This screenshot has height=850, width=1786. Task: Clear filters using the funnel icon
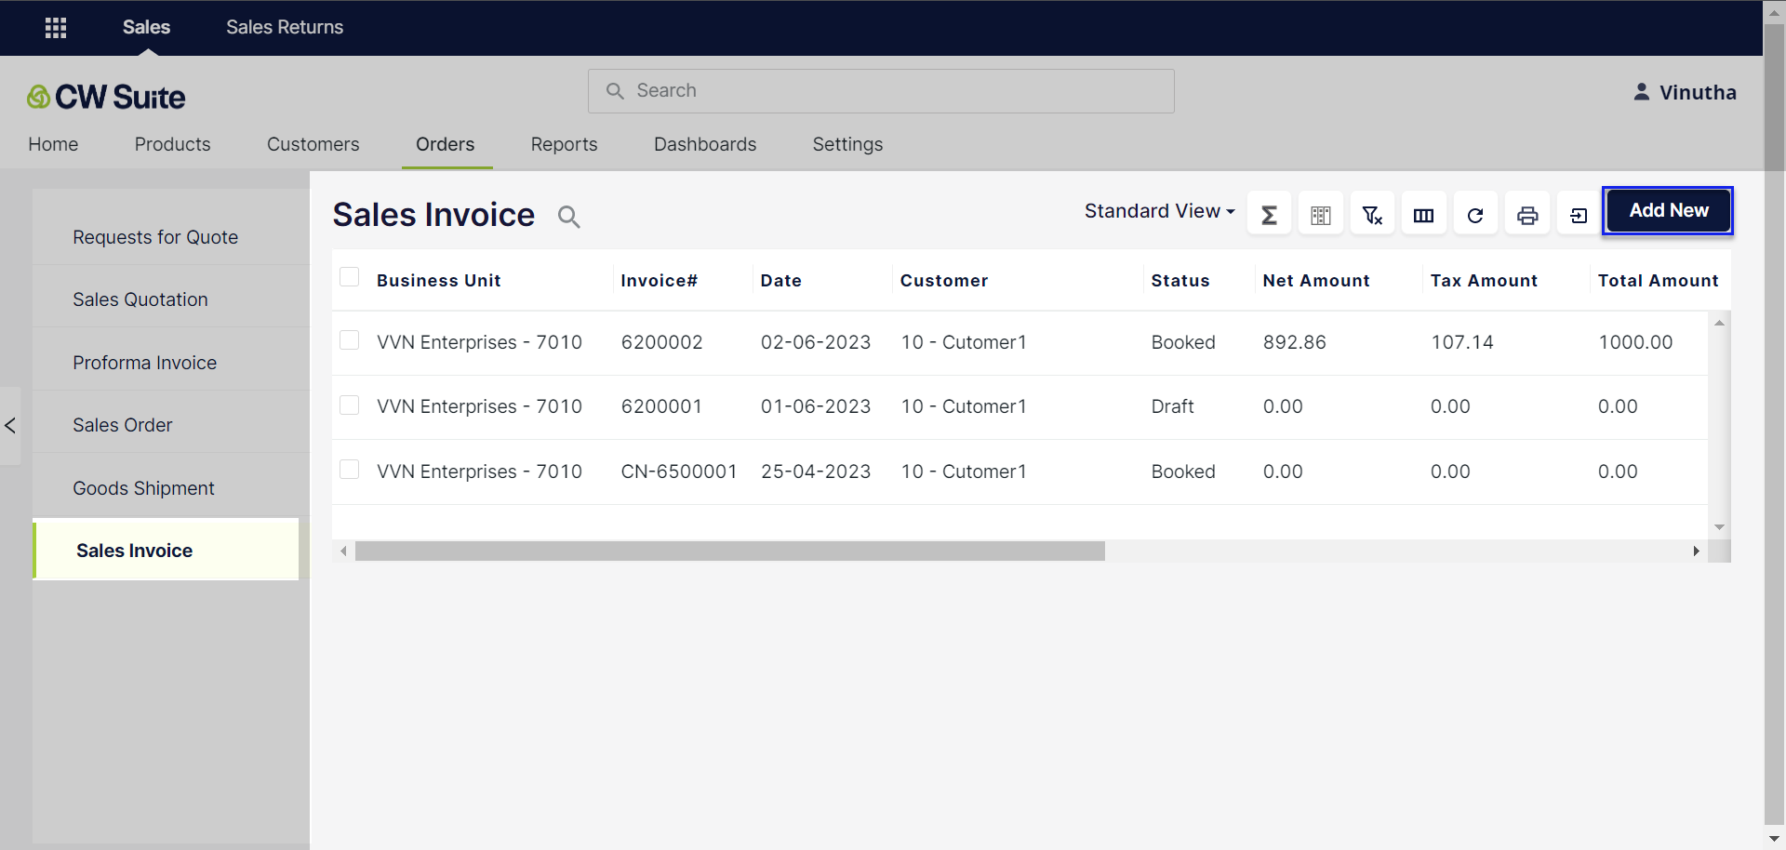click(1372, 216)
